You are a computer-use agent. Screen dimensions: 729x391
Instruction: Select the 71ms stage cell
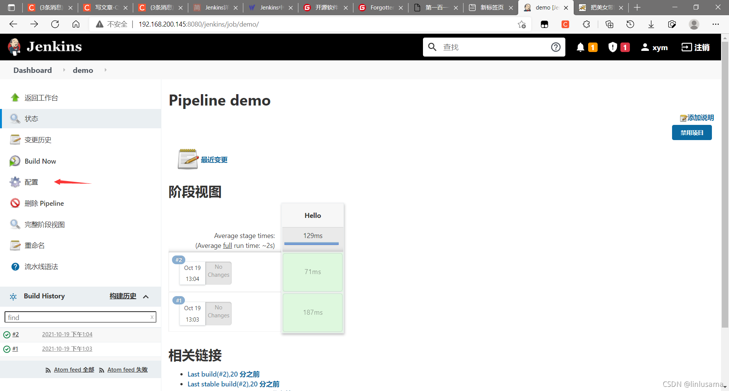[x=312, y=272]
